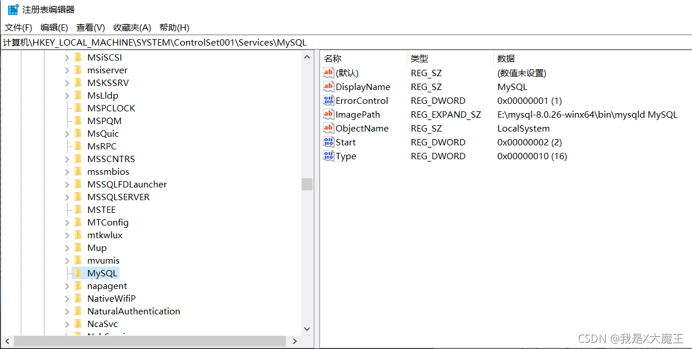This screenshot has width=692, height=349.
Task: Click the tree horizontal scroll left arrow
Action: coord(7,341)
